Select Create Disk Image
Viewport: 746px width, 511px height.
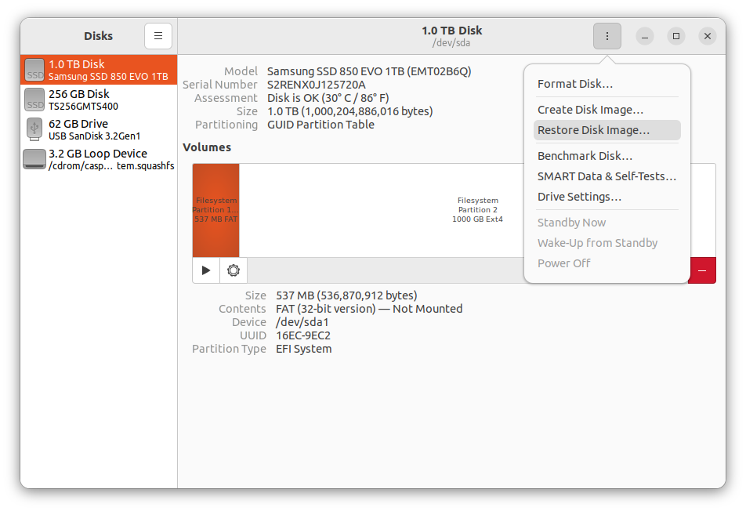588,109
